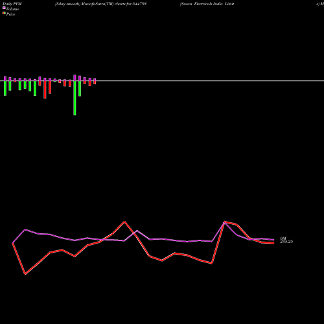Click the '(3day smooth) MunafaSutra(TM) charts for 544793' text
Screen dimensions: 324x324
[100, 4]
